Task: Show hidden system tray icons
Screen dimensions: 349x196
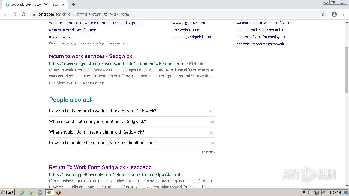Action: point(304,192)
